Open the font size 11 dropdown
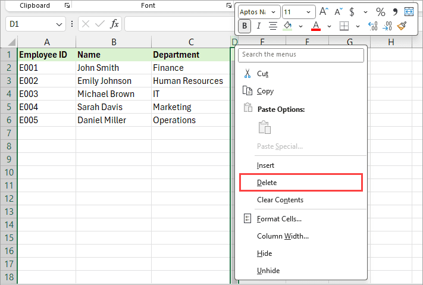Viewport: 423px width, 285px height. coord(308,12)
